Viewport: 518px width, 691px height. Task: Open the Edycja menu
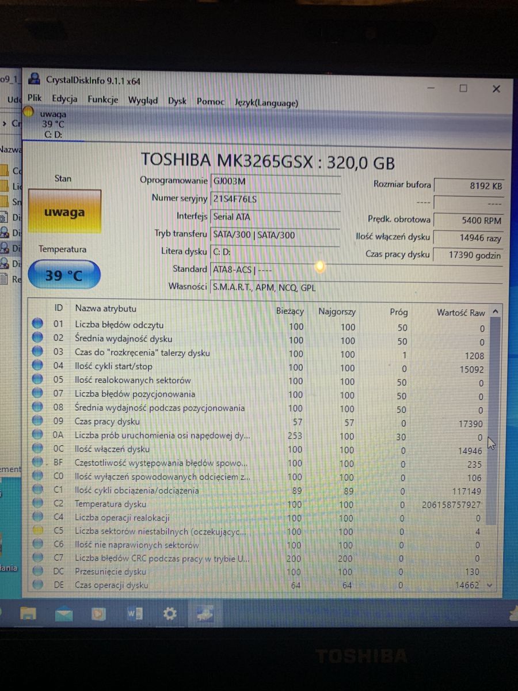coord(64,99)
